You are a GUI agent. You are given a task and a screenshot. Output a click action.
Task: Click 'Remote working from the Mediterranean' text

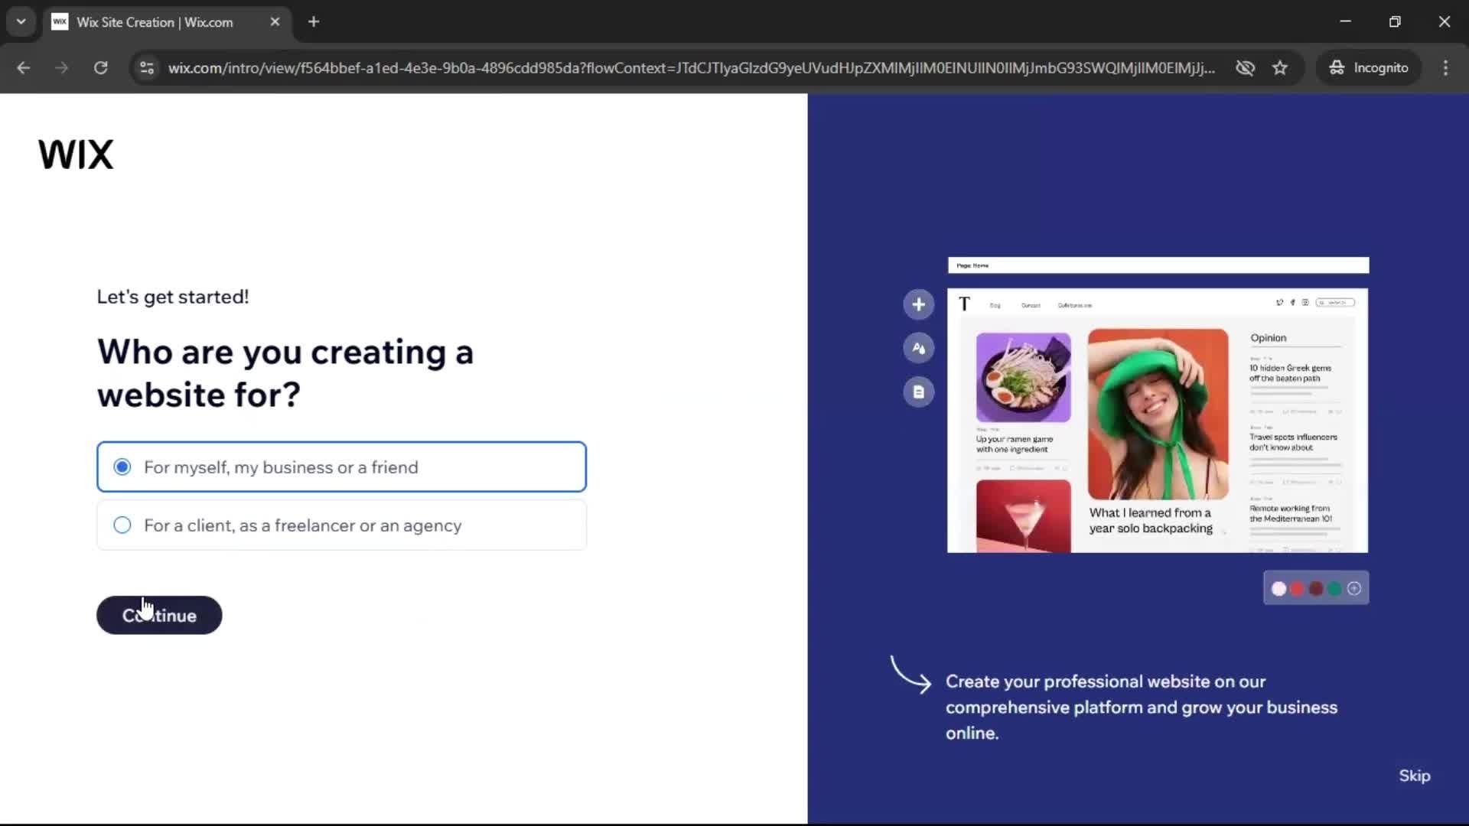point(1290,513)
